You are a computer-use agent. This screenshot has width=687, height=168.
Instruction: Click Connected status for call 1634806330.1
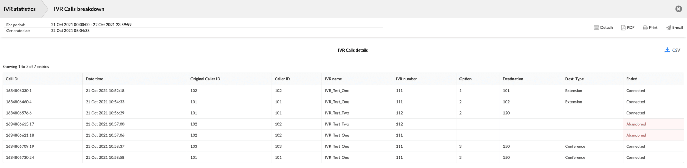[636, 91]
